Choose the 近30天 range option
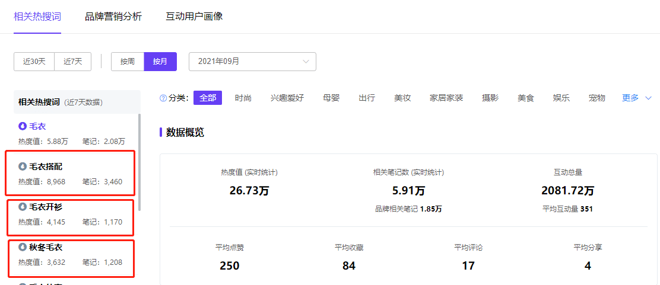This screenshot has width=660, height=285. (34, 62)
